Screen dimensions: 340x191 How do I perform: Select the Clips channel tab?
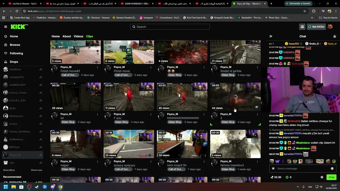click(90, 36)
